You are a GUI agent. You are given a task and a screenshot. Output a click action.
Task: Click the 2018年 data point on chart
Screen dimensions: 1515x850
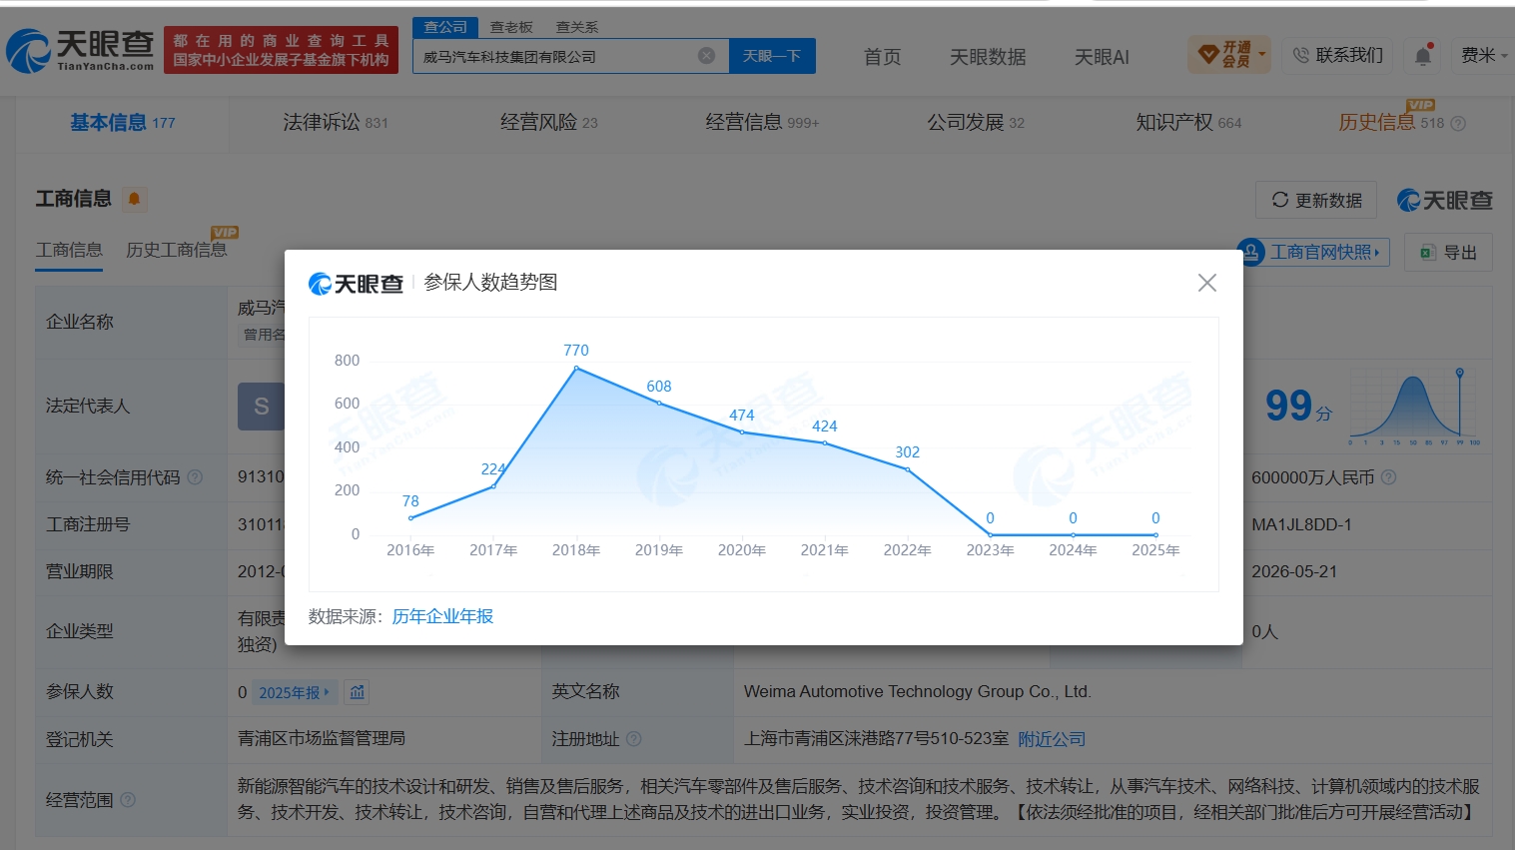pyautogui.click(x=576, y=369)
